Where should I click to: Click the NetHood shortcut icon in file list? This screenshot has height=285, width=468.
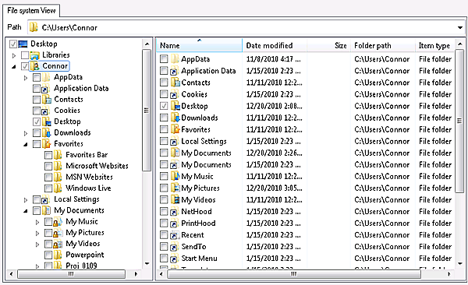click(175, 212)
